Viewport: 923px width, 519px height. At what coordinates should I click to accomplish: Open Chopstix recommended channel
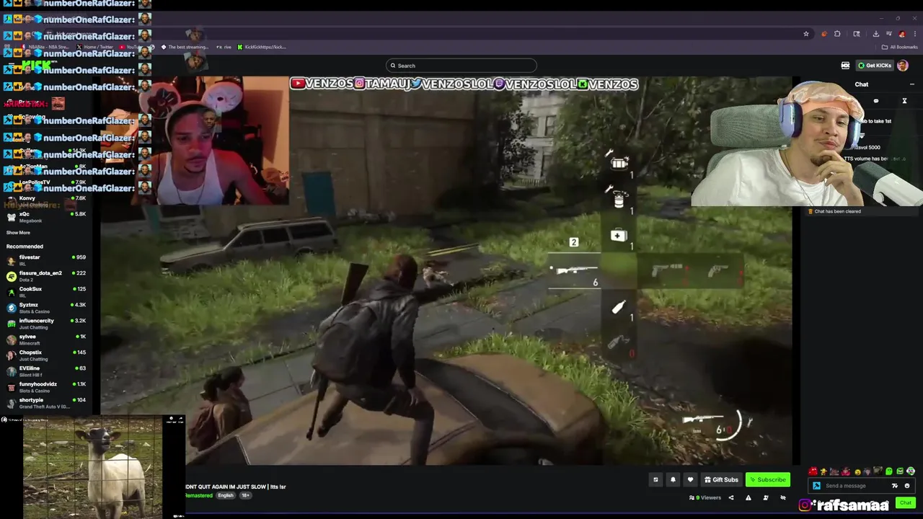[x=45, y=355]
